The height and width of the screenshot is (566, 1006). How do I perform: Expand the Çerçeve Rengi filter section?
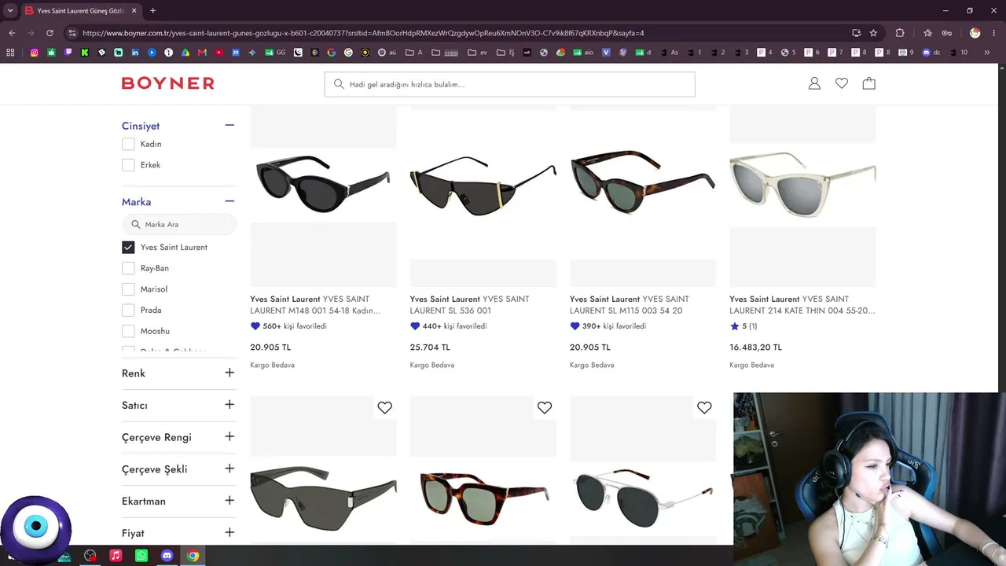pos(229,436)
